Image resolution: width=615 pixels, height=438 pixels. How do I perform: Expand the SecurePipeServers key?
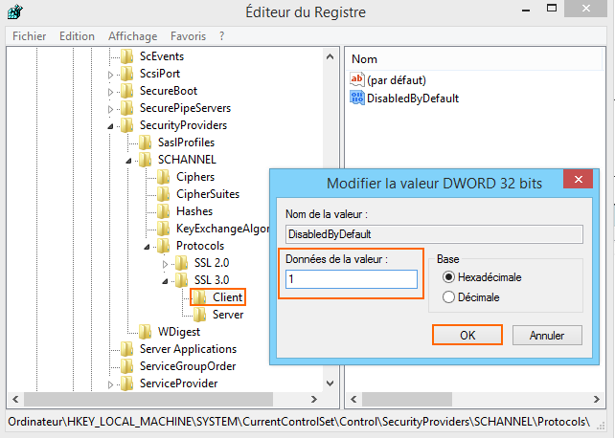[x=110, y=109]
